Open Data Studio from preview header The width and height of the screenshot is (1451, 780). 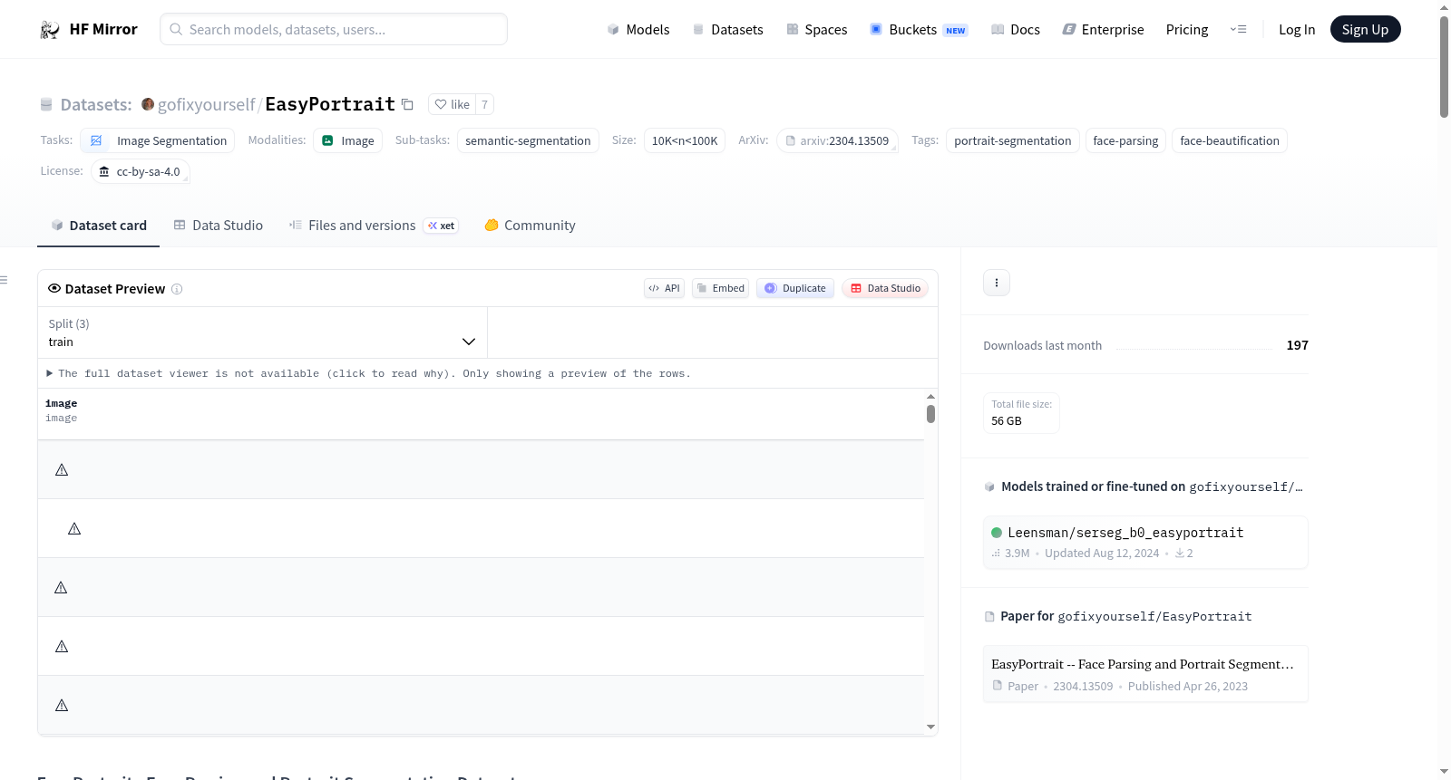coord(885,288)
